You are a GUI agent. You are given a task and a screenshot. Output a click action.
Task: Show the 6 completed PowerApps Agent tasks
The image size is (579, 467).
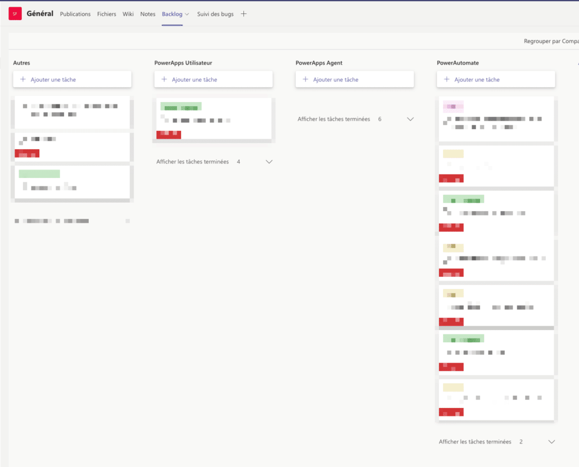(356, 119)
